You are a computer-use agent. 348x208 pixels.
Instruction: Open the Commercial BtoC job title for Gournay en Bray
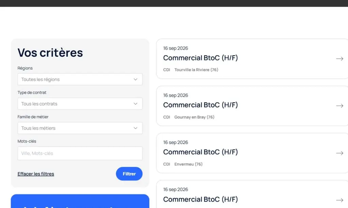tap(201, 105)
